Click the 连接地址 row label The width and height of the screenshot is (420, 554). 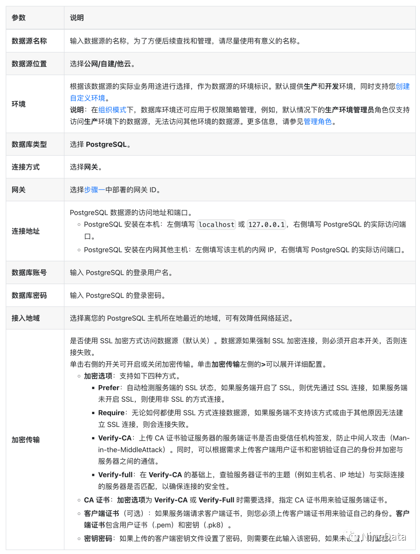[x=26, y=231]
